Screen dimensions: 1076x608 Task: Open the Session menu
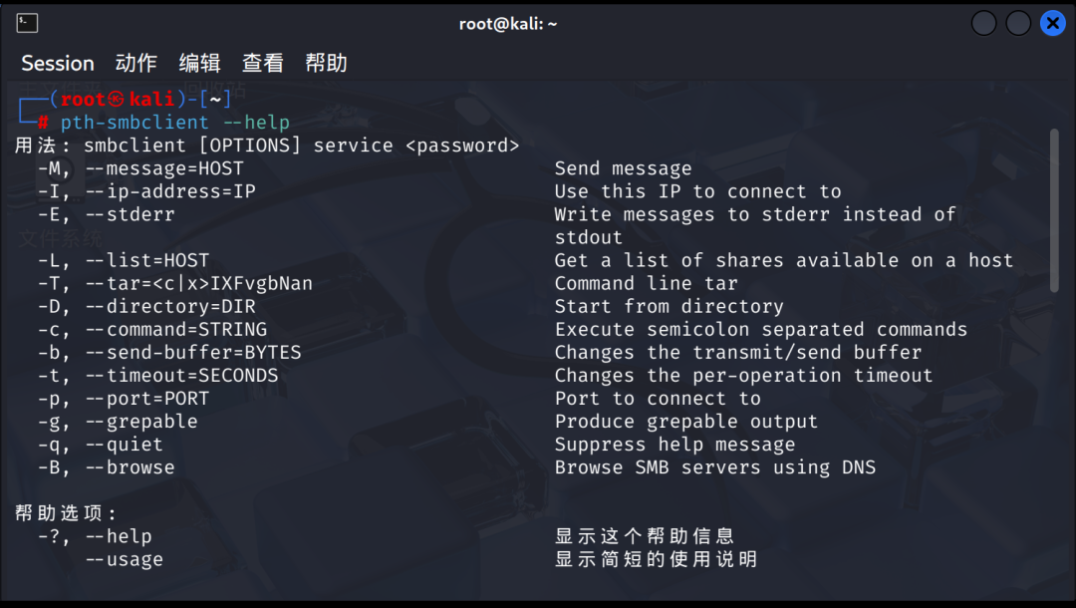(x=58, y=63)
